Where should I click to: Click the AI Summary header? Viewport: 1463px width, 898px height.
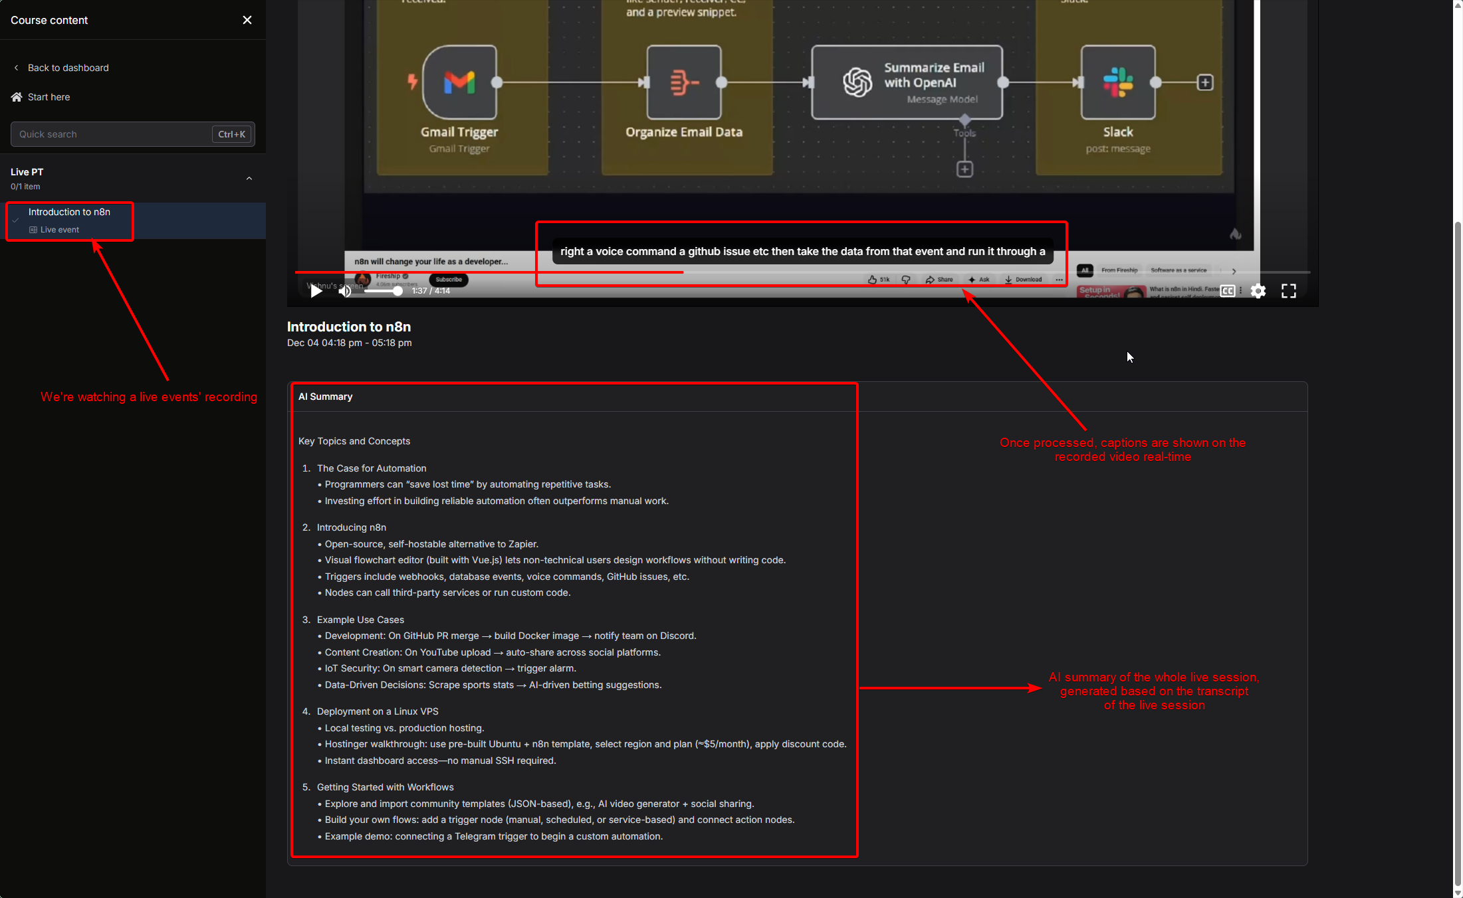pos(325,397)
